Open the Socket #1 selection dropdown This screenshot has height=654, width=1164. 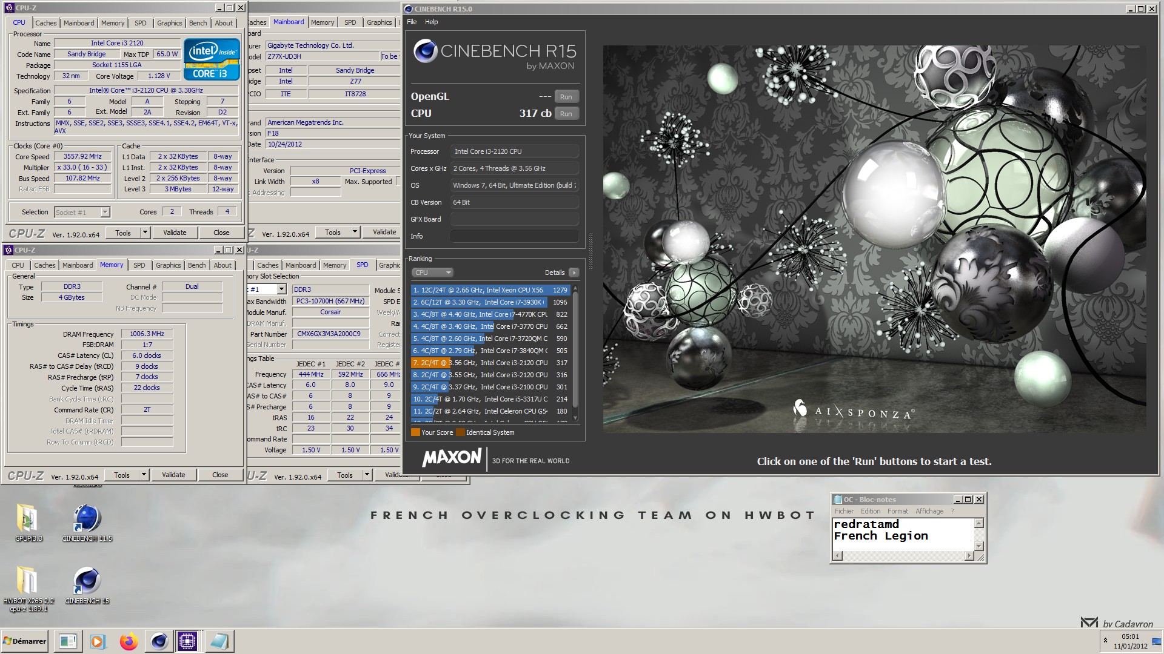pyautogui.click(x=105, y=213)
